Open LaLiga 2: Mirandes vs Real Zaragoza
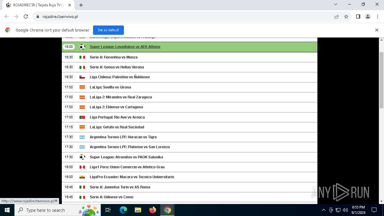The width and height of the screenshot is (384, 216). tap(121, 97)
